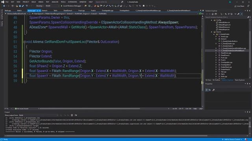The height and width of the screenshot is (141, 252).
Task: Collapse the Source folder in Solution Explorer
Action: 212,32
